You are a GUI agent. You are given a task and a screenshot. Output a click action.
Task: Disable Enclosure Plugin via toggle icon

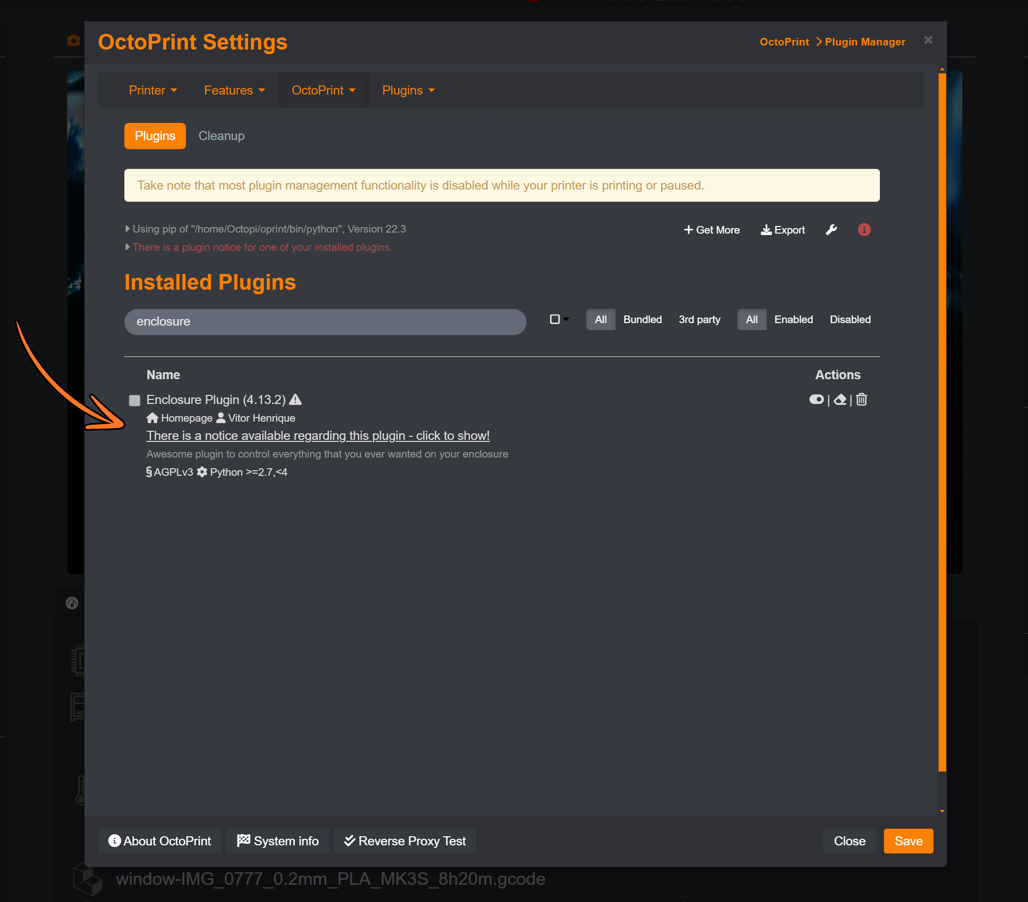816,399
